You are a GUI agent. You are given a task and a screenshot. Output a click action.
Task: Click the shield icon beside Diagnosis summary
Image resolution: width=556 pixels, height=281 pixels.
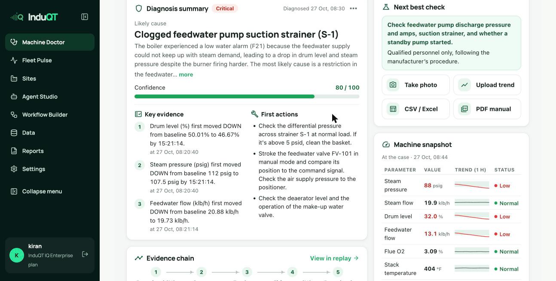[x=139, y=9]
